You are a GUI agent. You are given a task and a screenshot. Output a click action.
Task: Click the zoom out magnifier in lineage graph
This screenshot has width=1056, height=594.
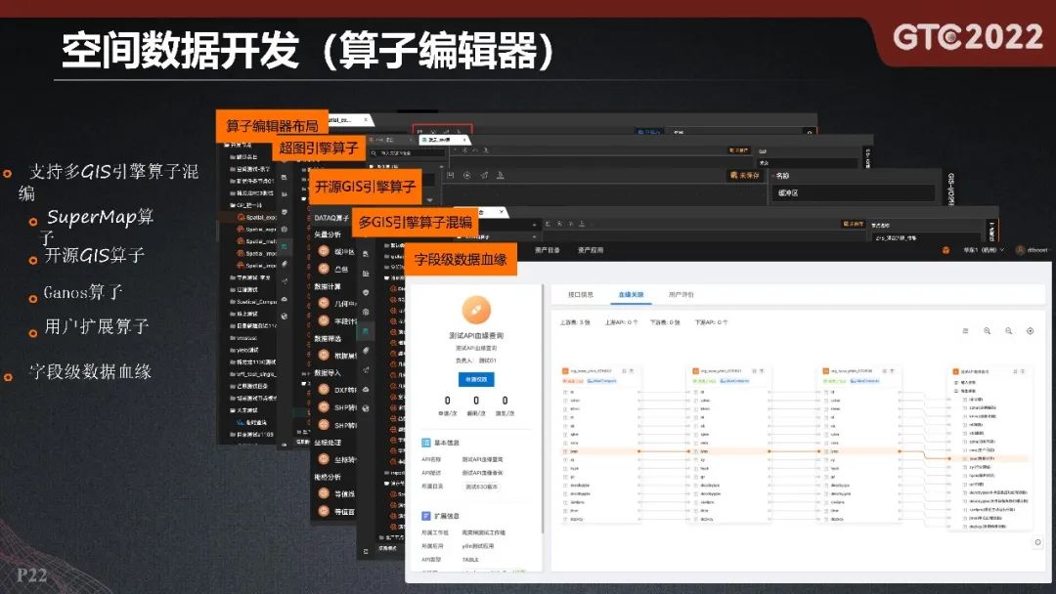point(1008,331)
